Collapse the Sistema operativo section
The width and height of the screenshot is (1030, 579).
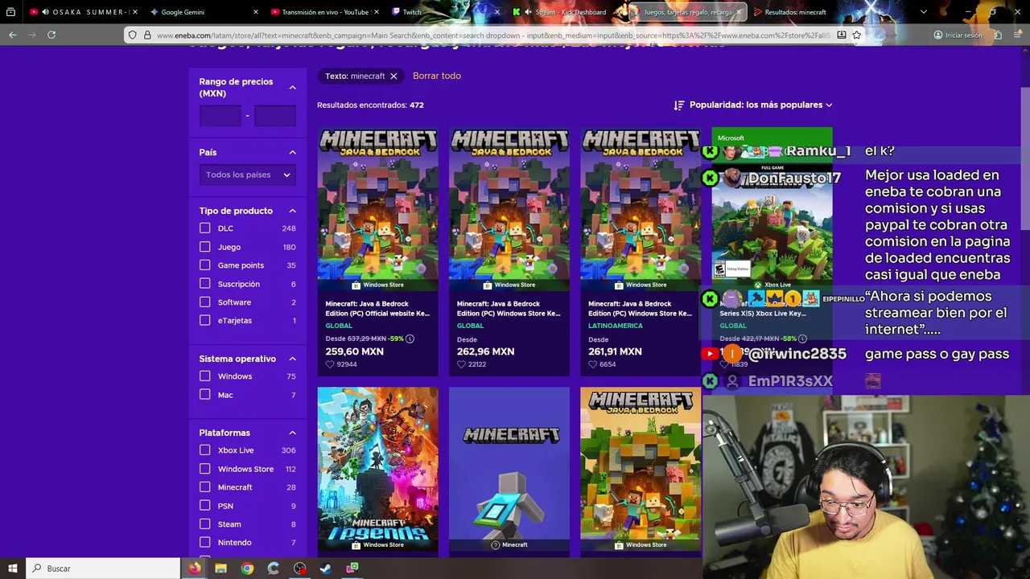pyautogui.click(x=292, y=359)
